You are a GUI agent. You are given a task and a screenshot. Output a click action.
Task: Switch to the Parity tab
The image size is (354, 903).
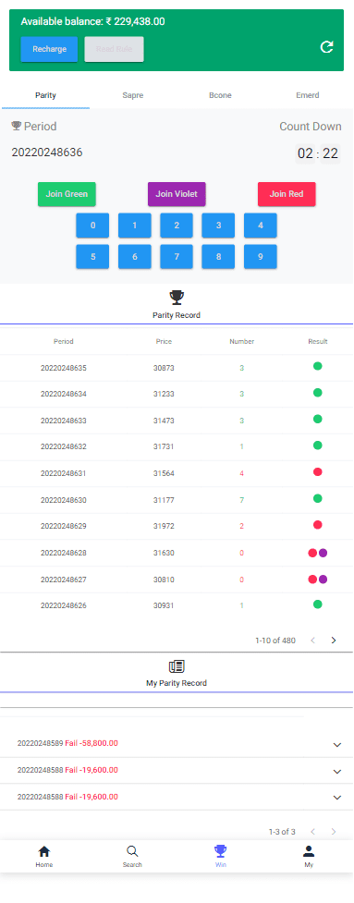(45, 95)
